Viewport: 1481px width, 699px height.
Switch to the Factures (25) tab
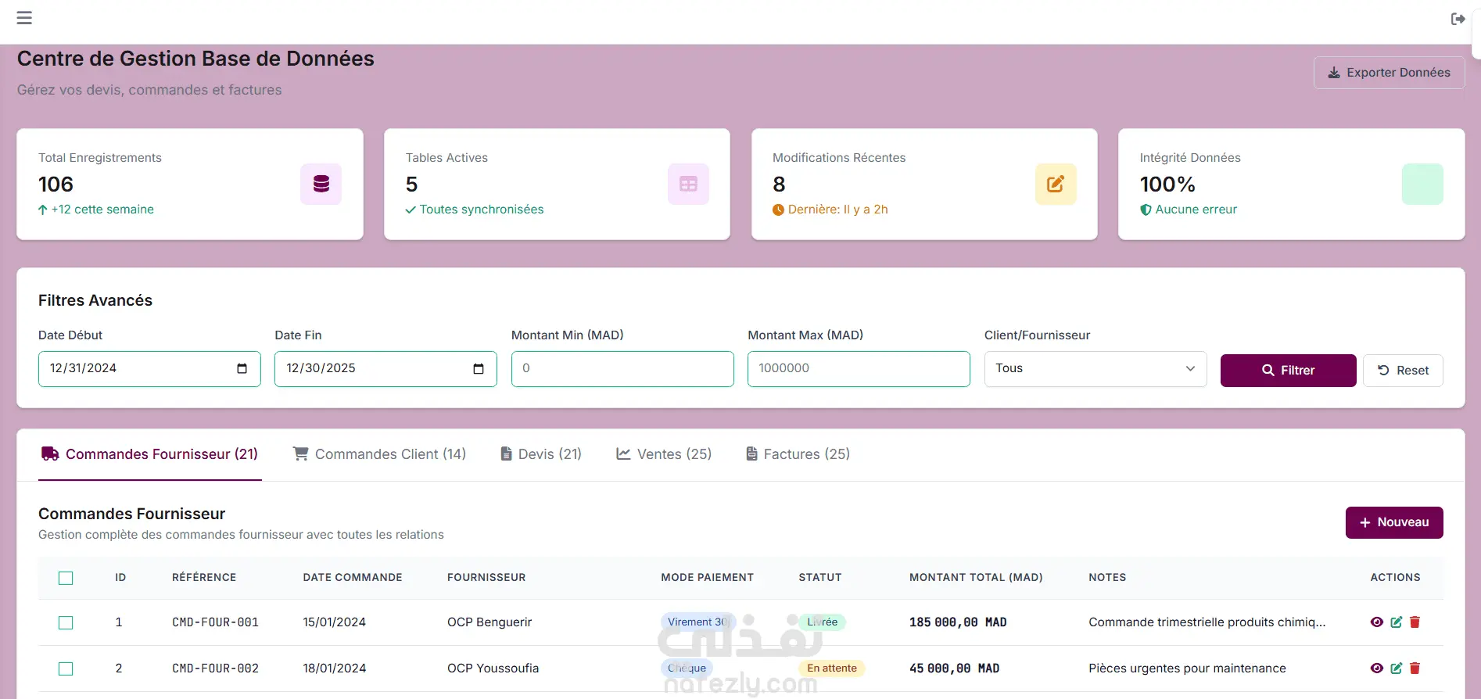(x=798, y=454)
